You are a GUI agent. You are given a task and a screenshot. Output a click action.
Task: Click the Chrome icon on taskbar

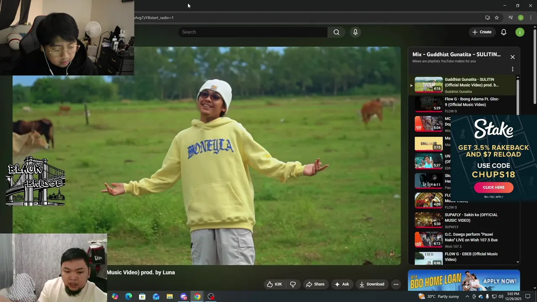(197, 297)
